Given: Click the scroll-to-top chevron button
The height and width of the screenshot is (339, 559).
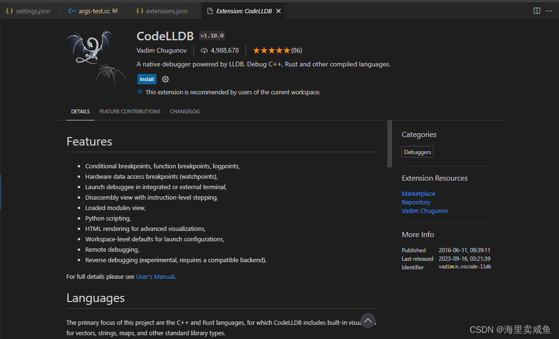Looking at the screenshot, I should click(x=367, y=321).
